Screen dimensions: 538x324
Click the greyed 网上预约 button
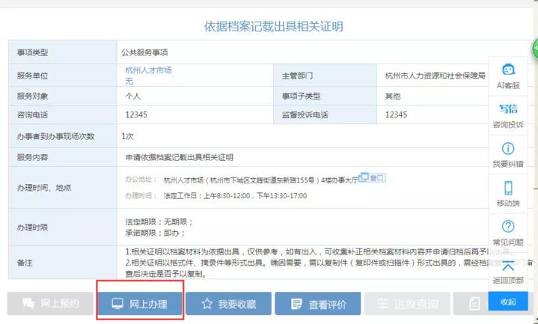click(x=50, y=303)
